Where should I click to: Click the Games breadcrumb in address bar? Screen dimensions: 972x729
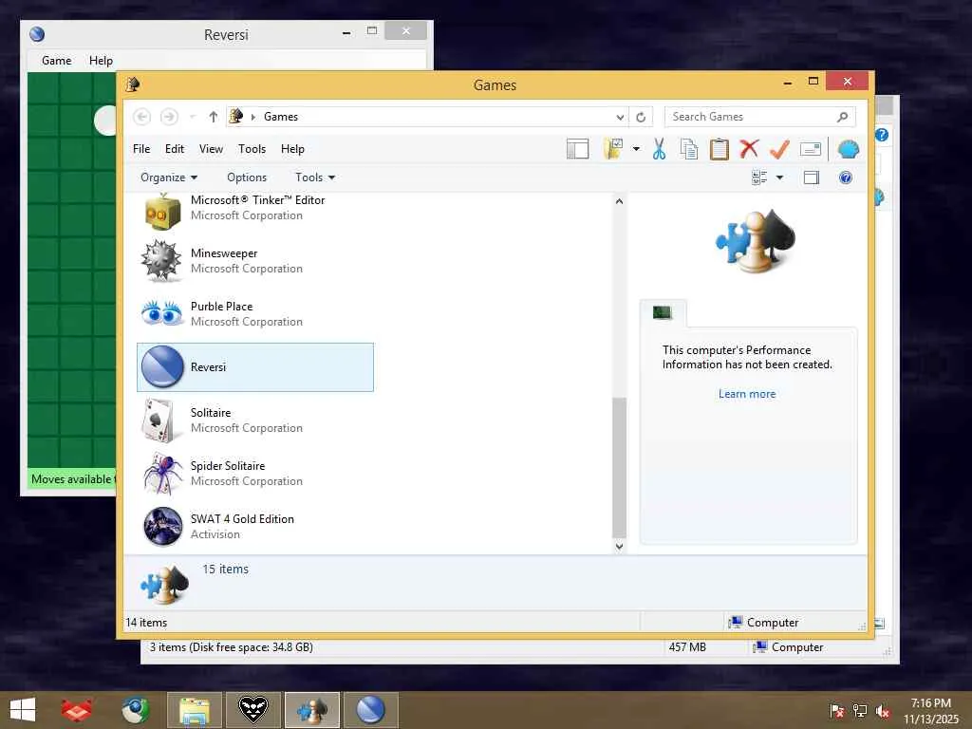(281, 117)
